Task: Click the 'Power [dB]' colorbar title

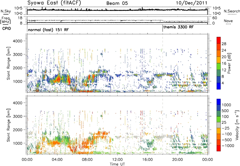Action: [x=229, y=63]
